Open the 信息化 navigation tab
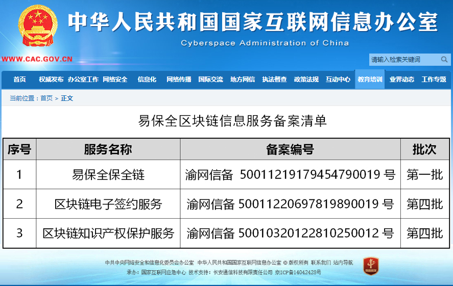 point(147,80)
